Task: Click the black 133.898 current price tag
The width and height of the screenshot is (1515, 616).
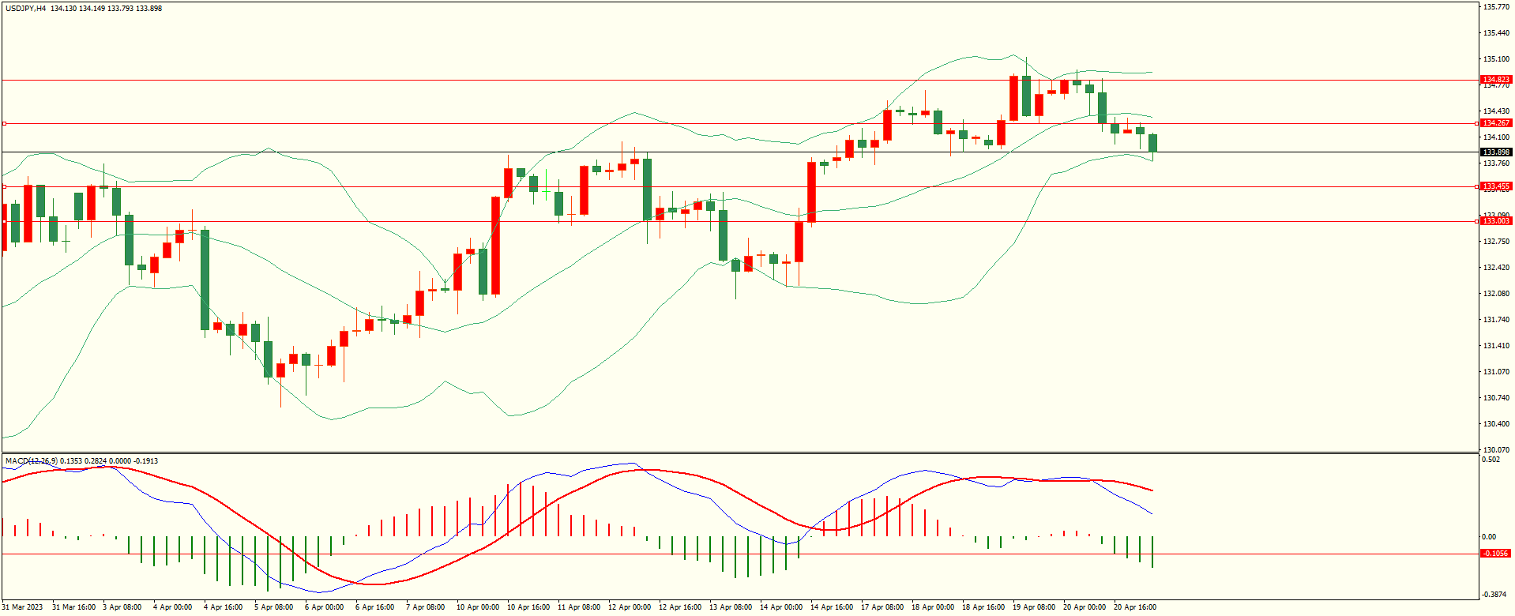Action: click(x=1496, y=152)
